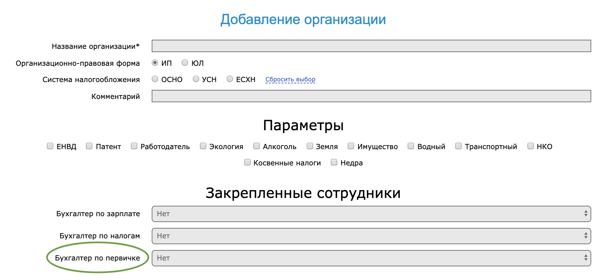Screen dimensions: 614x280
Task: Focus the Комментарий text field
Action: 371,96
